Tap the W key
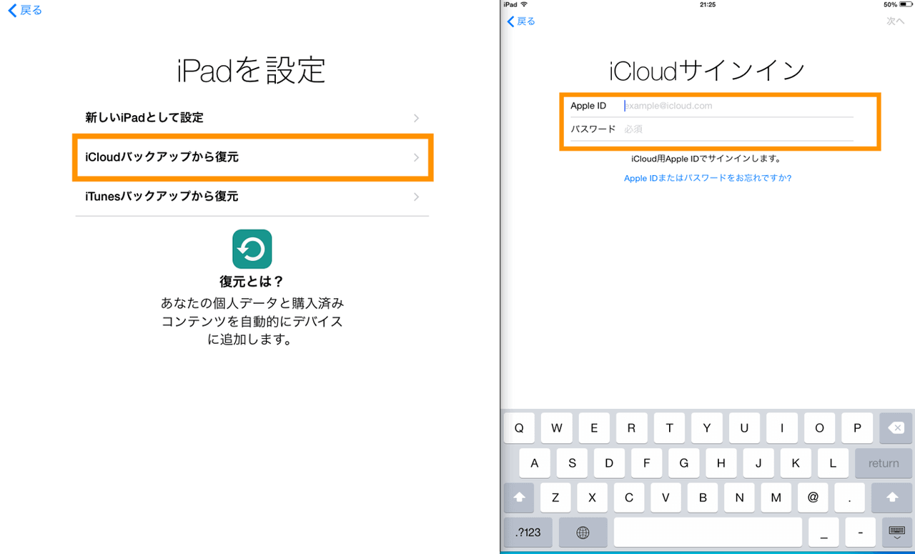 click(556, 428)
